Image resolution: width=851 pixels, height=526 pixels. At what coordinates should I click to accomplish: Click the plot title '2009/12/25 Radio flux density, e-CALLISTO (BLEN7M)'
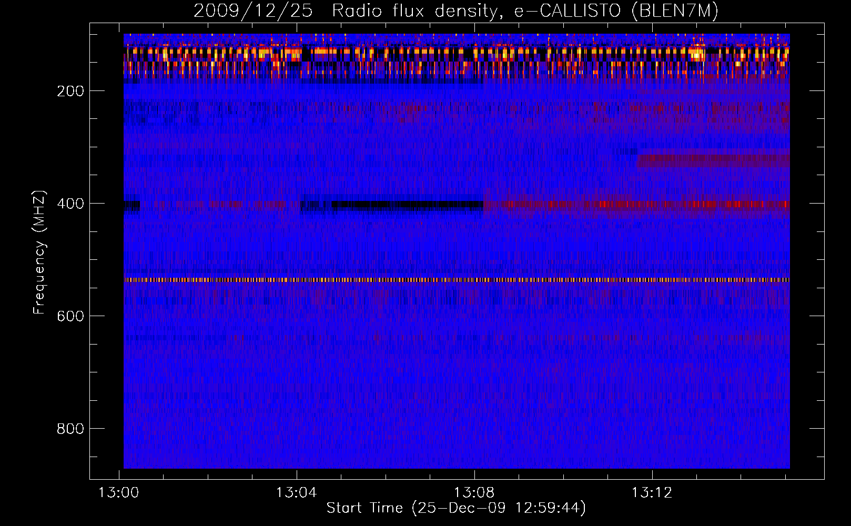point(456,11)
